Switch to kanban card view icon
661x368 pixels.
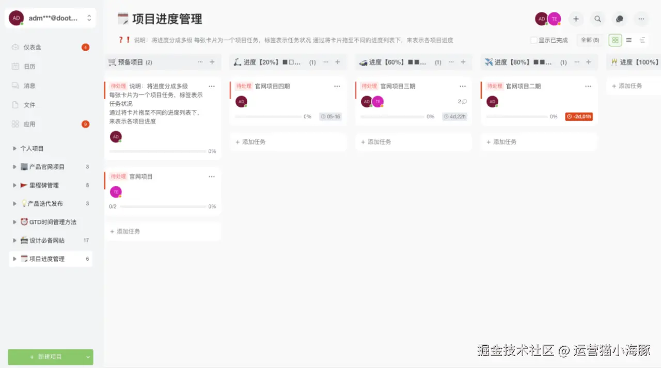click(615, 40)
